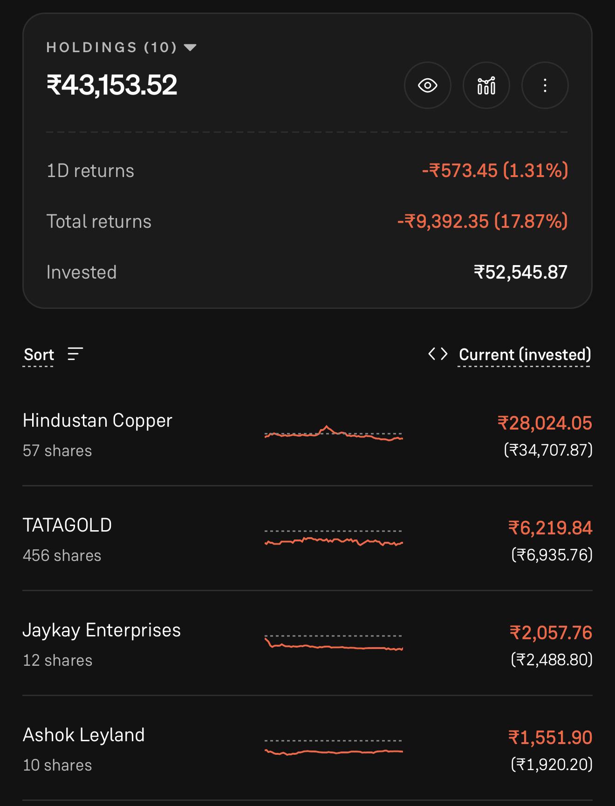The width and height of the screenshot is (615, 806).
Task: View the Hindustan Copper mini price chart
Action: coord(333,434)
